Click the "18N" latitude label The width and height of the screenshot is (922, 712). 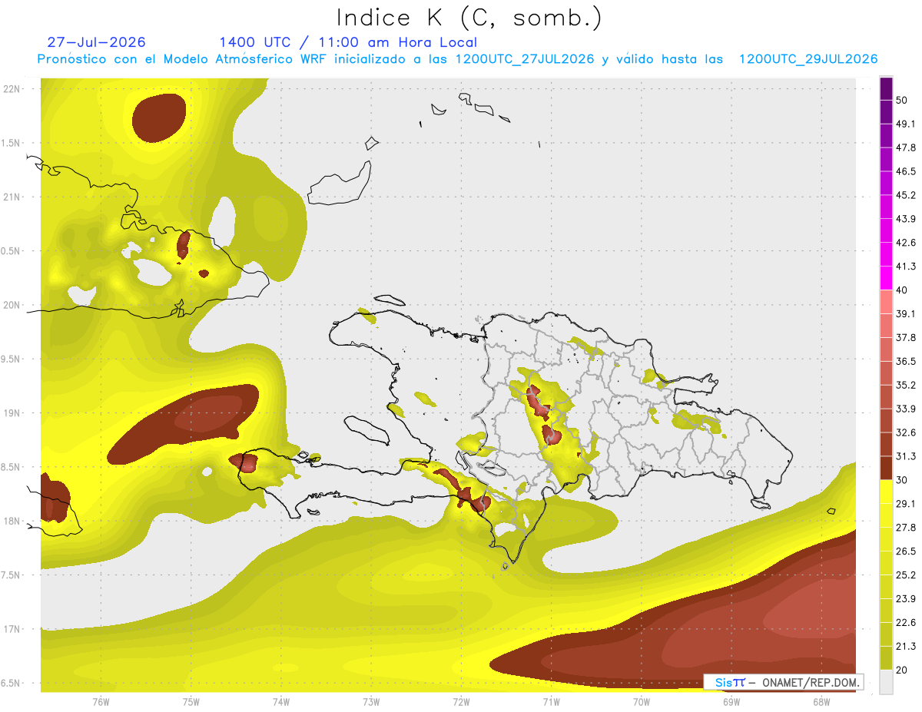point(12,521)
